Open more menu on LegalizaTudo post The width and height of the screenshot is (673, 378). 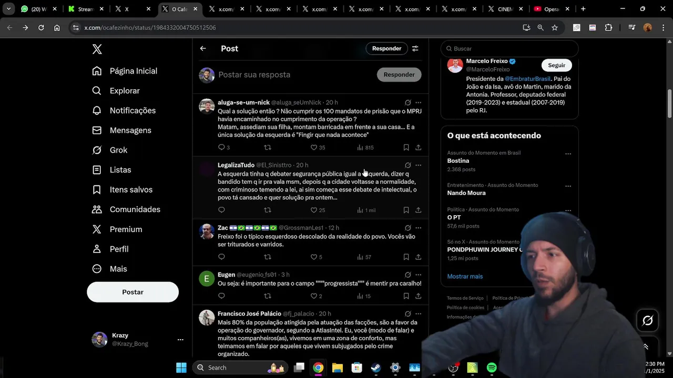(418, 165)
